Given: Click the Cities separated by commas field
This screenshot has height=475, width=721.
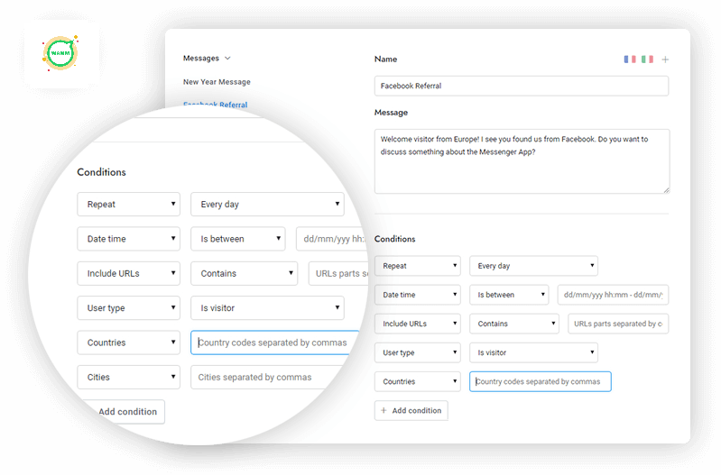Looking at the screenshot, I should (x=271, y=378).
